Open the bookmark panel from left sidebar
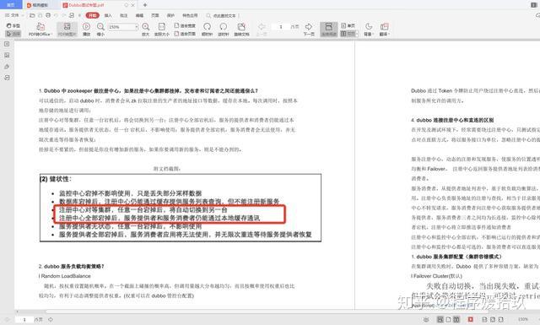The height and width of the screenshot is (325, 540). coord(7,44)
